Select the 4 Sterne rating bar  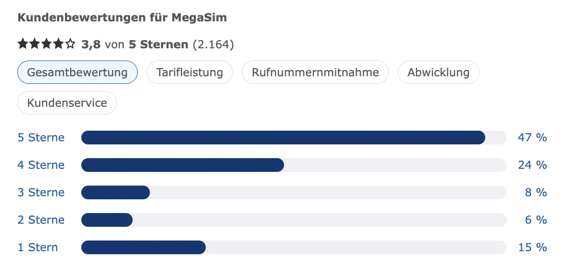click(294, 165)
